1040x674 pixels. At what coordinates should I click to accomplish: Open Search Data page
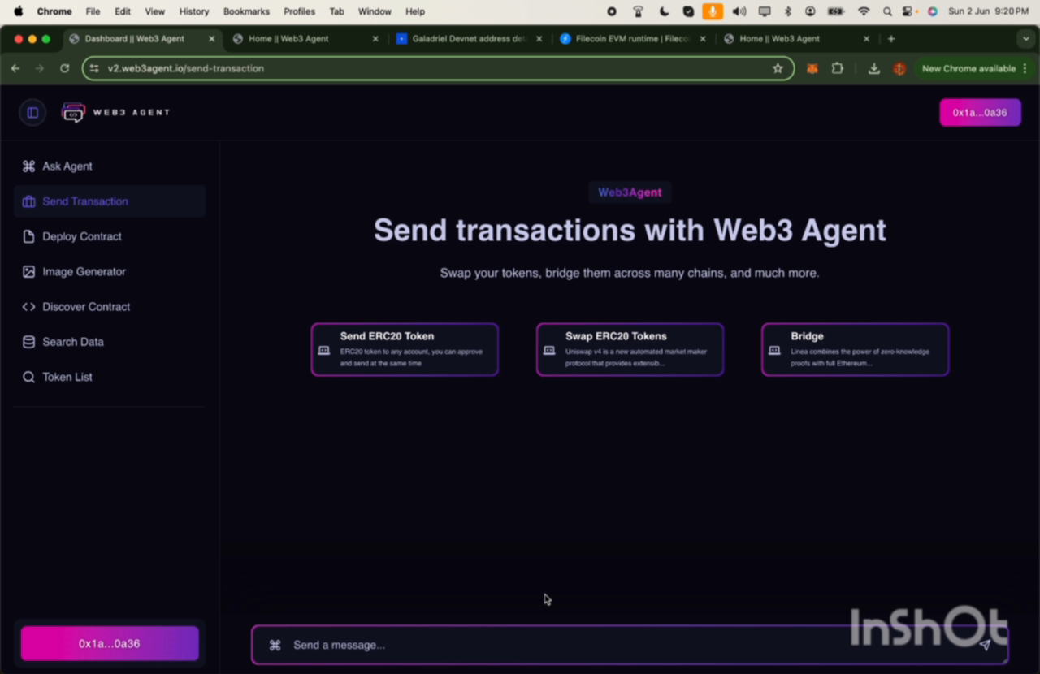point(110,342)
